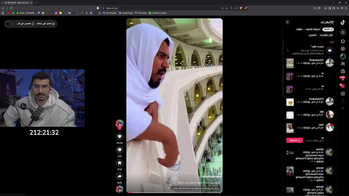This screenshot has height=196, width=349.
Task: Open the apps grid icon in bookmarks bar
Action: click(3, 13)
